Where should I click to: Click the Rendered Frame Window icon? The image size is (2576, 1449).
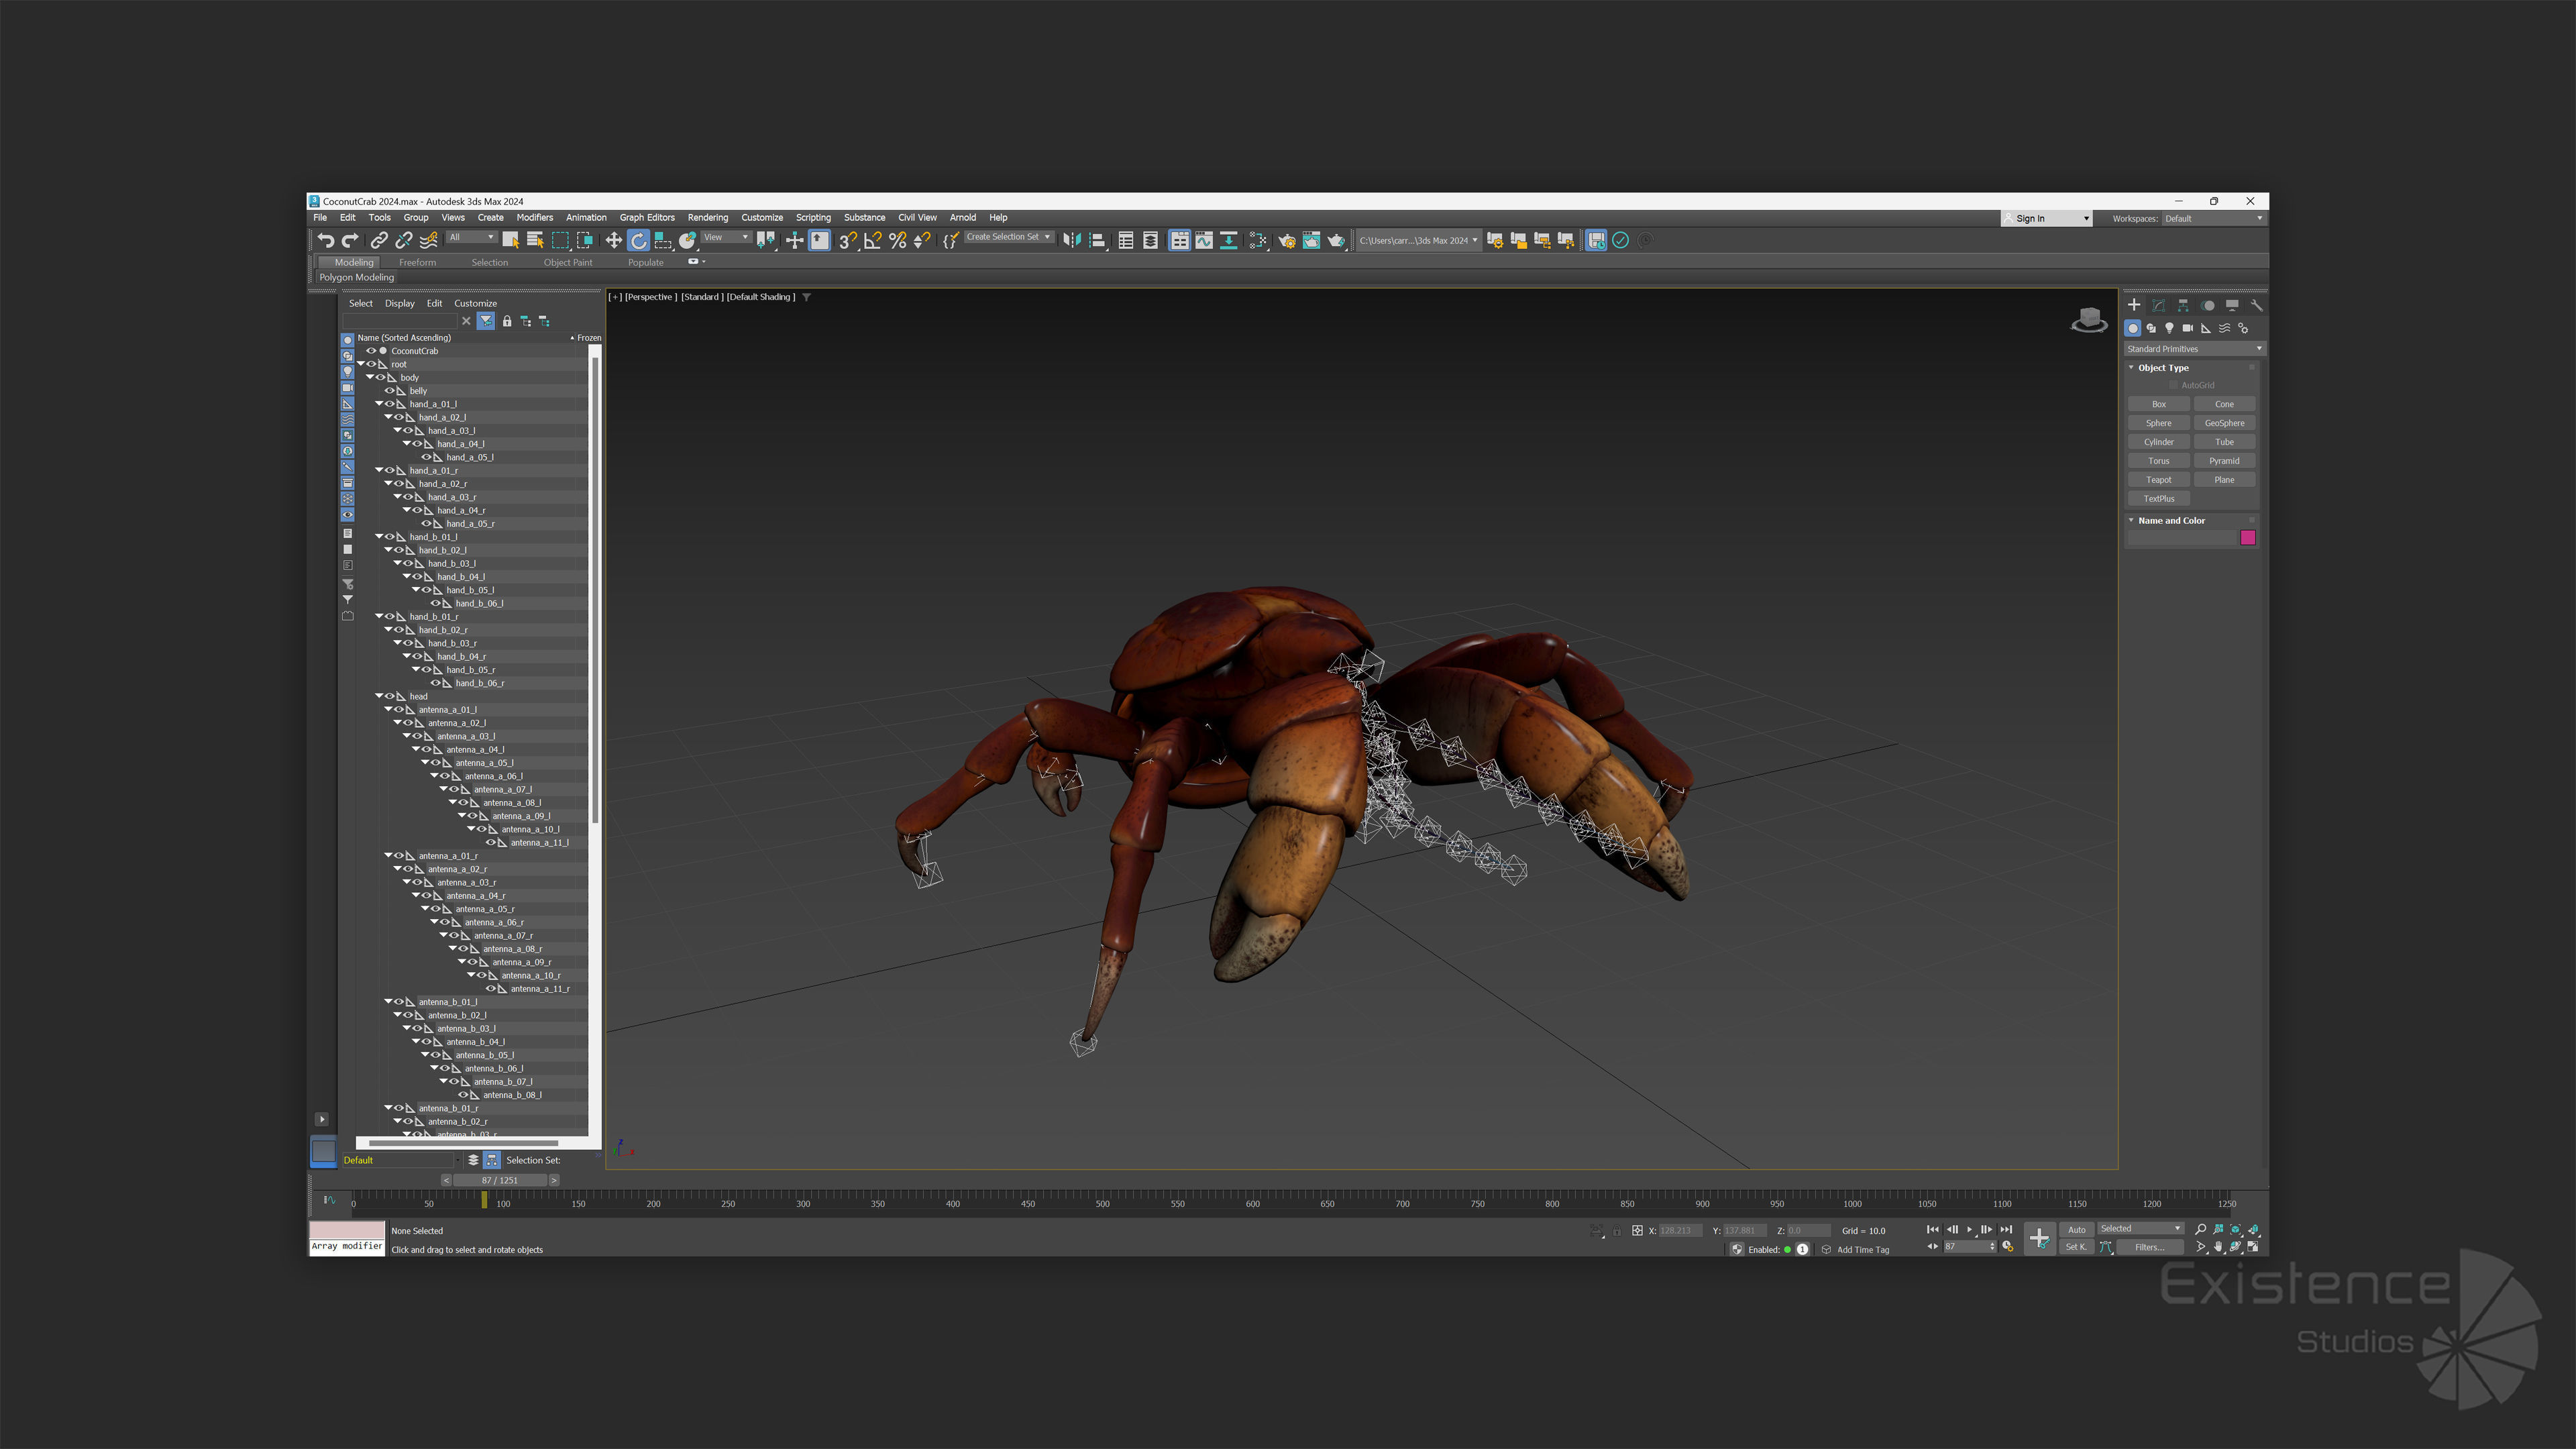pos(1311,240)
